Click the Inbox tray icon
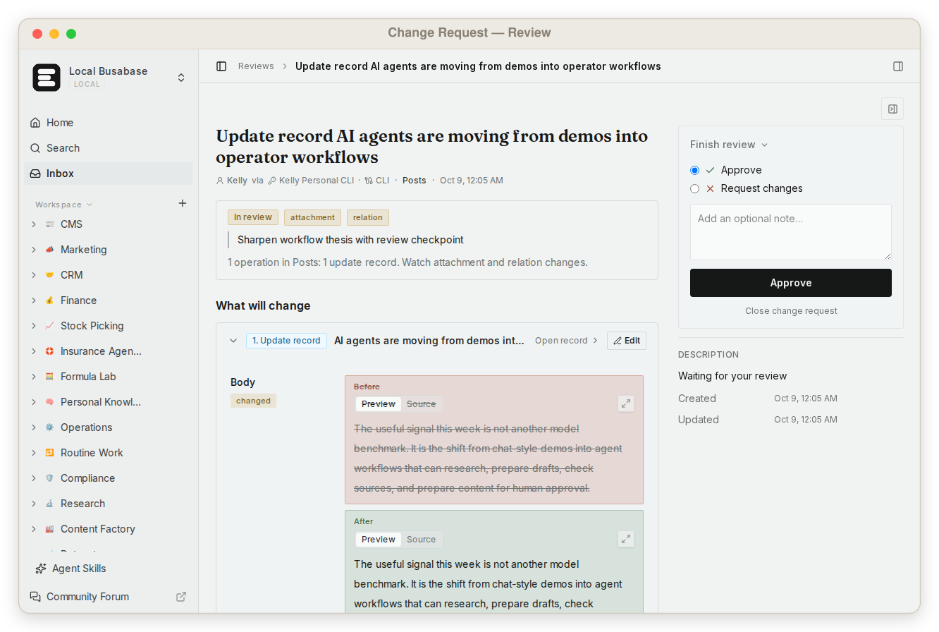This screenshot has height=632, width=939. pos(35,174)
